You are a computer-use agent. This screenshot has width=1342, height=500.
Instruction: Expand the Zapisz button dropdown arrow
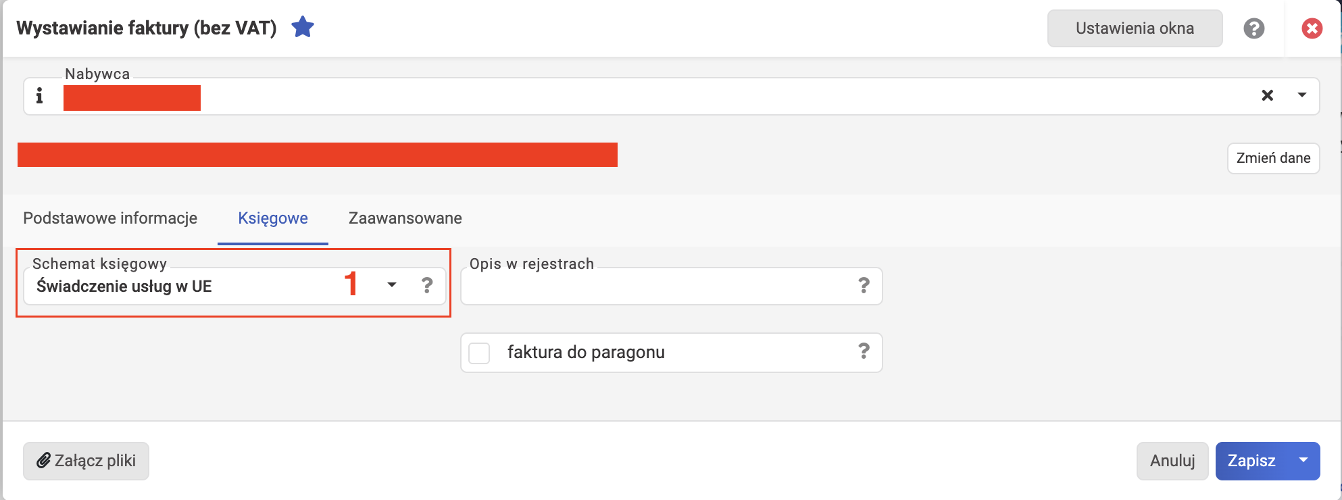[x=1303, y=461]
